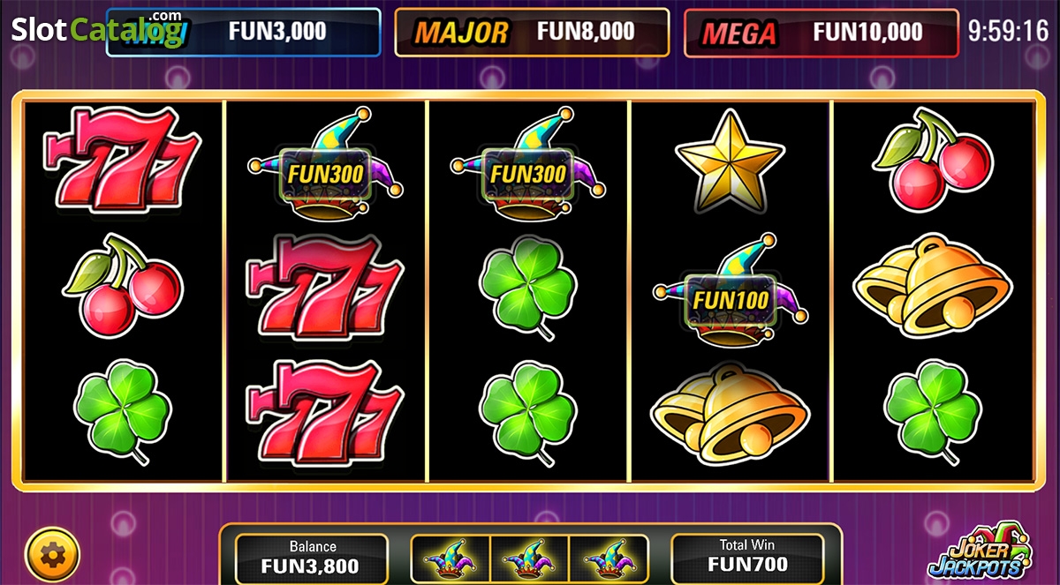Image resolution: width=1060 pixels, height=585 pixels.
Task: Click the 9:59:16 clock display
Action: [1008, 32]
